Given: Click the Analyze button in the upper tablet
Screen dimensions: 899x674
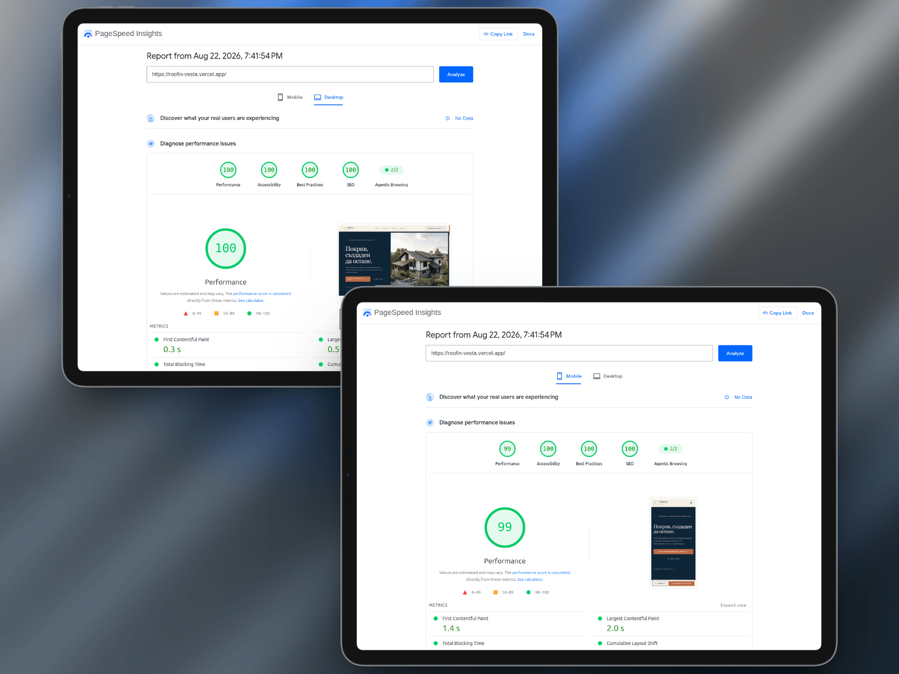Looking at the screenshot, I should coord(456,74).
